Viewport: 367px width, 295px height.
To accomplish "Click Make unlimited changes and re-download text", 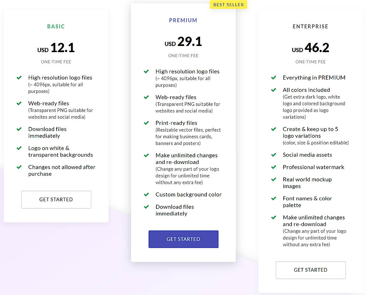I will 187,158.
